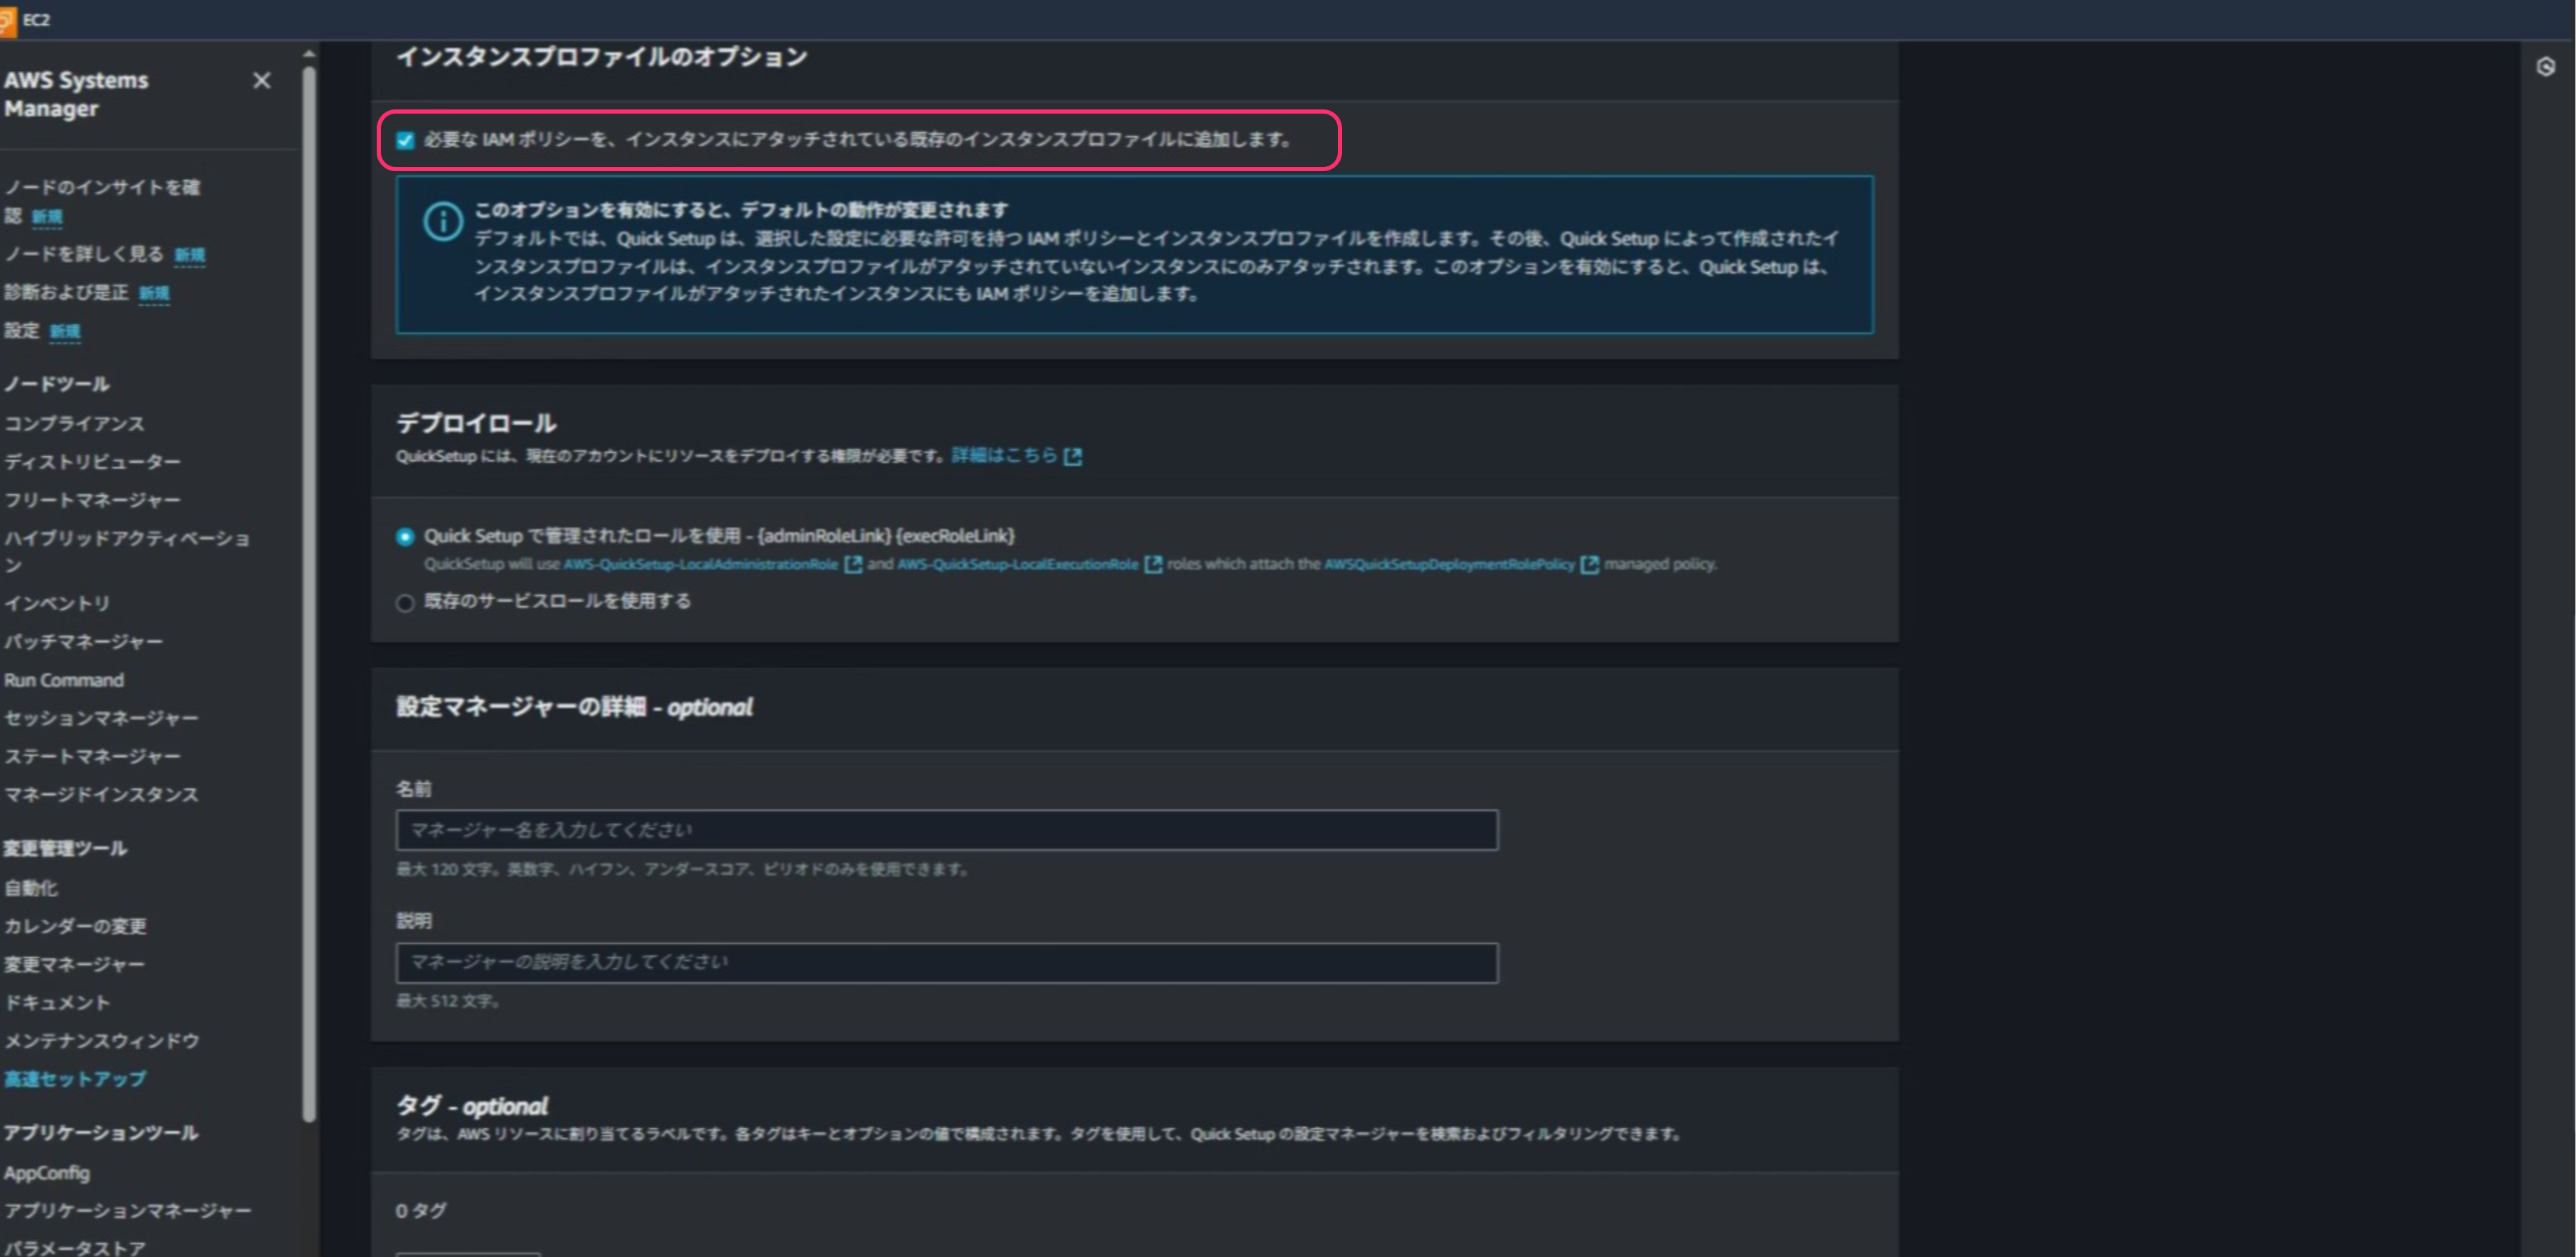Click the EC2 service icon in top bar
The width and height of the screenshot is (2576, 1257).
(8, 20)
